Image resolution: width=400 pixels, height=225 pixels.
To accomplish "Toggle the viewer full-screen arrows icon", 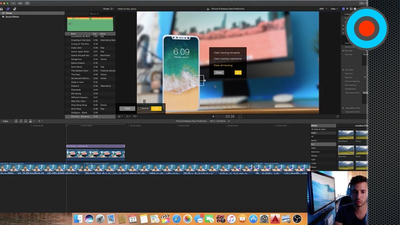I will (337, 116).
